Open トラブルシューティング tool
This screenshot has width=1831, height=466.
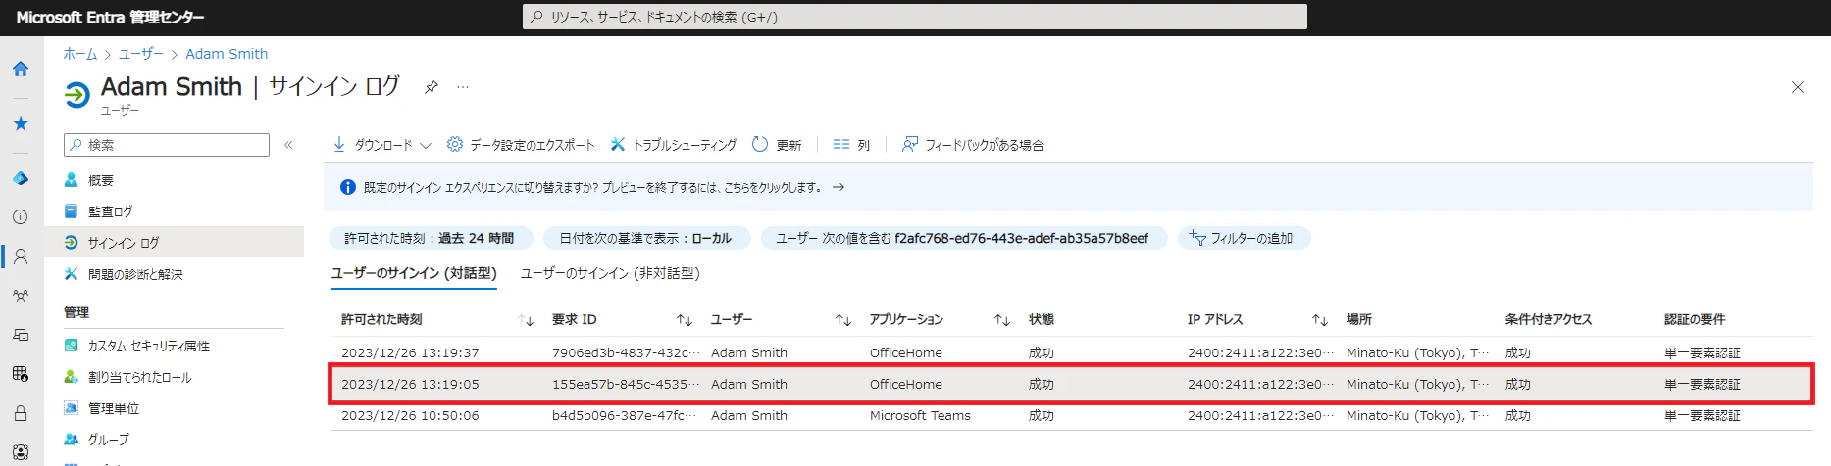674,145
